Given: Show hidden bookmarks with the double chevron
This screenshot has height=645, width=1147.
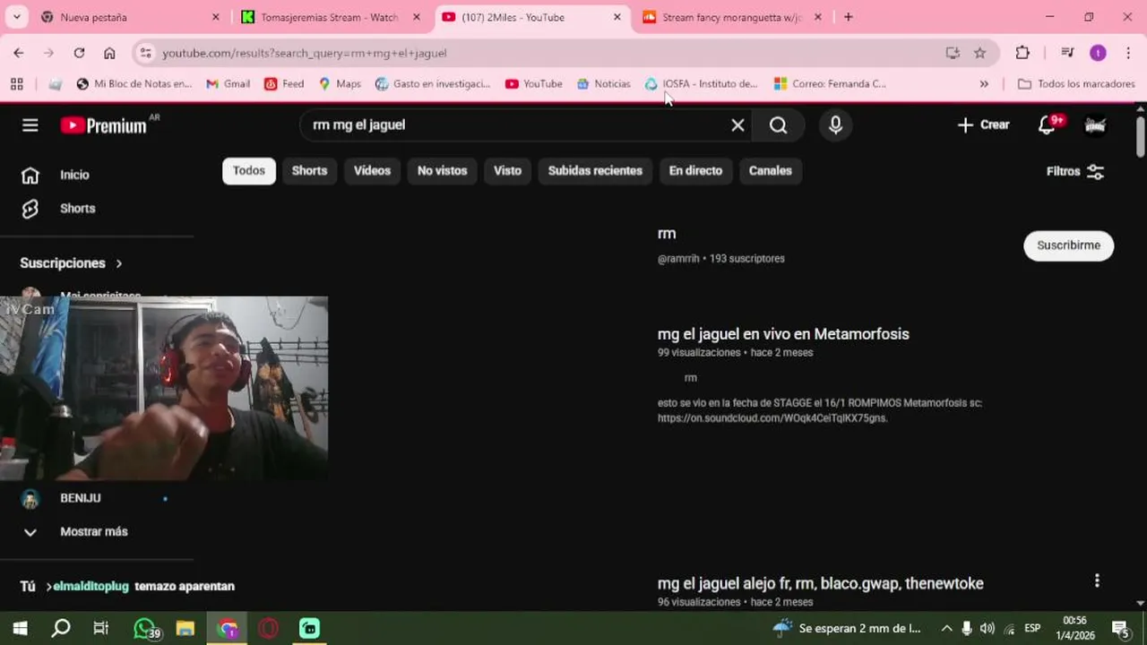Looking at the screenshot, I should click(x=984, y=84).
